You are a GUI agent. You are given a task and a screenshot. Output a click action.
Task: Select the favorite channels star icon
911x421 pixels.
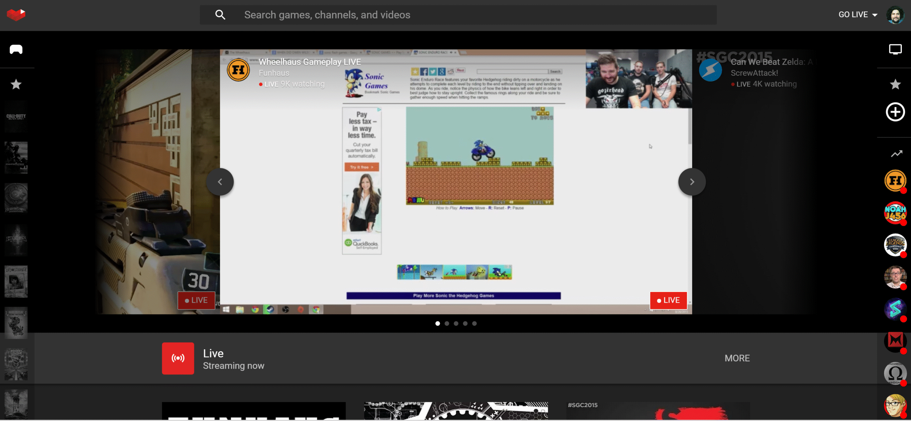pos(895,84)
